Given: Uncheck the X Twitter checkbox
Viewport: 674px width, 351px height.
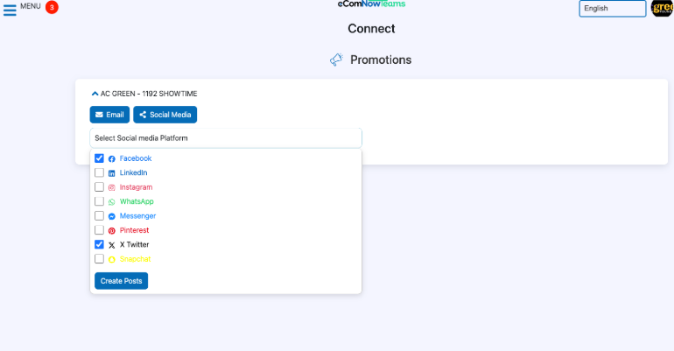Looking at the screenshot, I should click(x=99, y=244).
